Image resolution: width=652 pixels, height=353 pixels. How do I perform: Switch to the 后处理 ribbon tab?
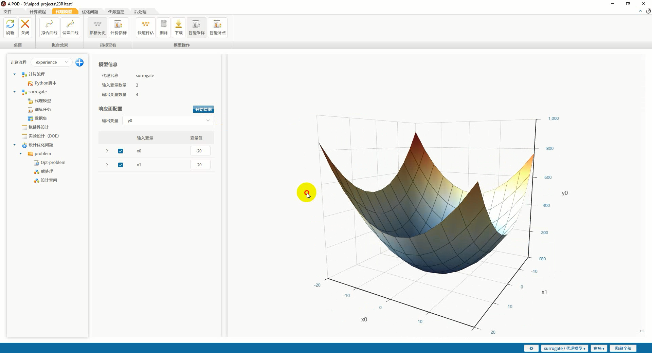point(140,12)
